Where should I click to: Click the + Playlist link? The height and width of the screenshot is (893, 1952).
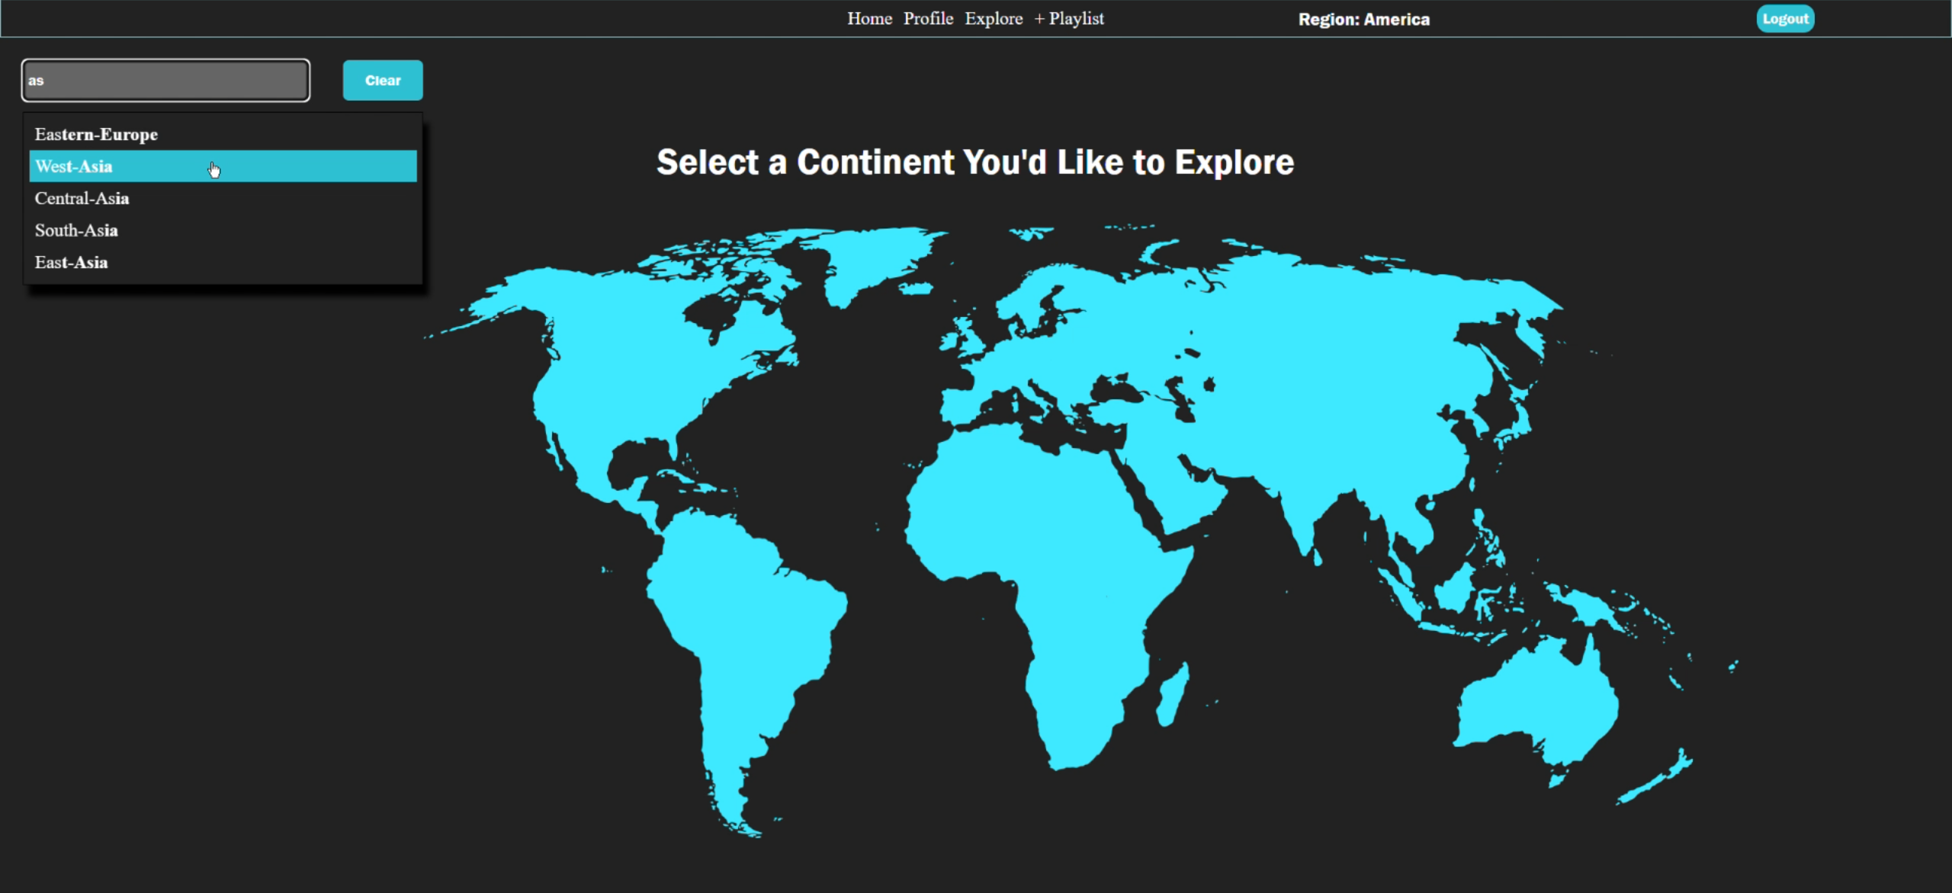click(x=1069, y=19)
